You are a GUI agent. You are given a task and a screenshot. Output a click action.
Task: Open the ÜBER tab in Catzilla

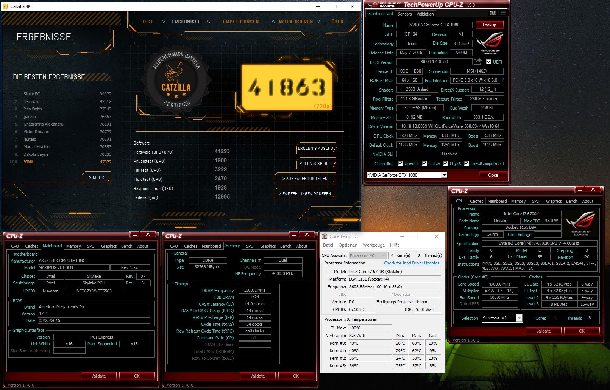(337, 22)
